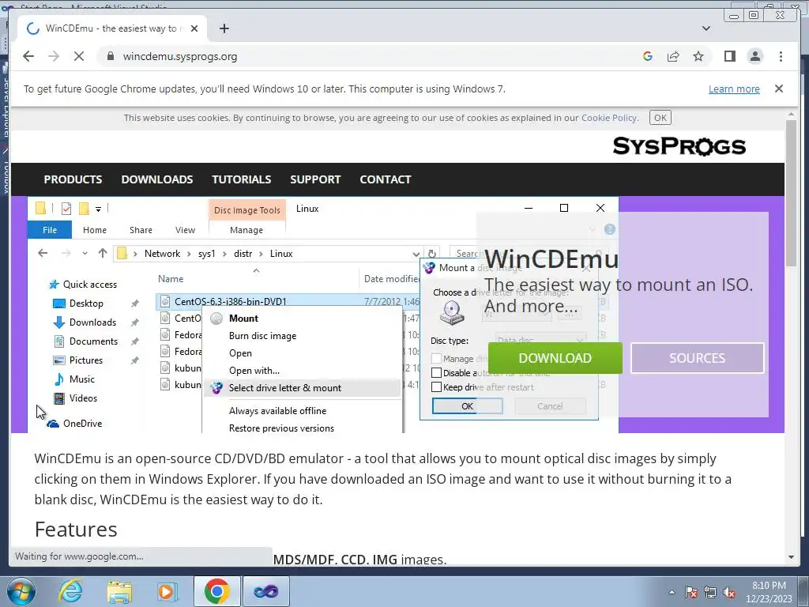Open Windows Explorer from taskbar
Image resolution: width=809 pixels, height=607 pixels.
pyautogui.click(x=119, y=591)
